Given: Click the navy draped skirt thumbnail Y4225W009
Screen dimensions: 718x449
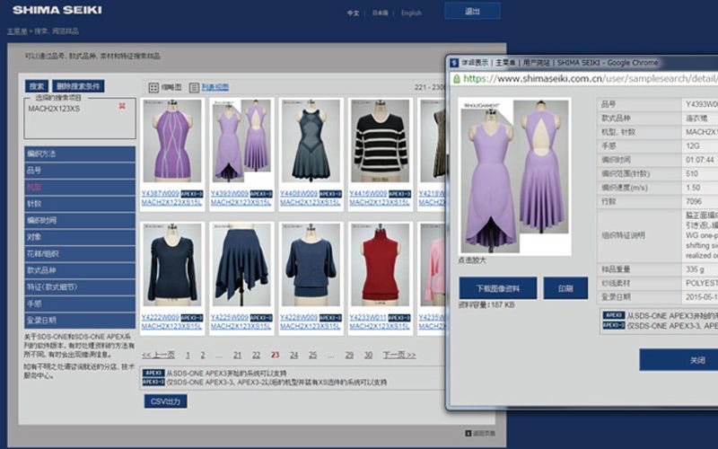Looking at the screenshot, I should (x=241, y=265).
